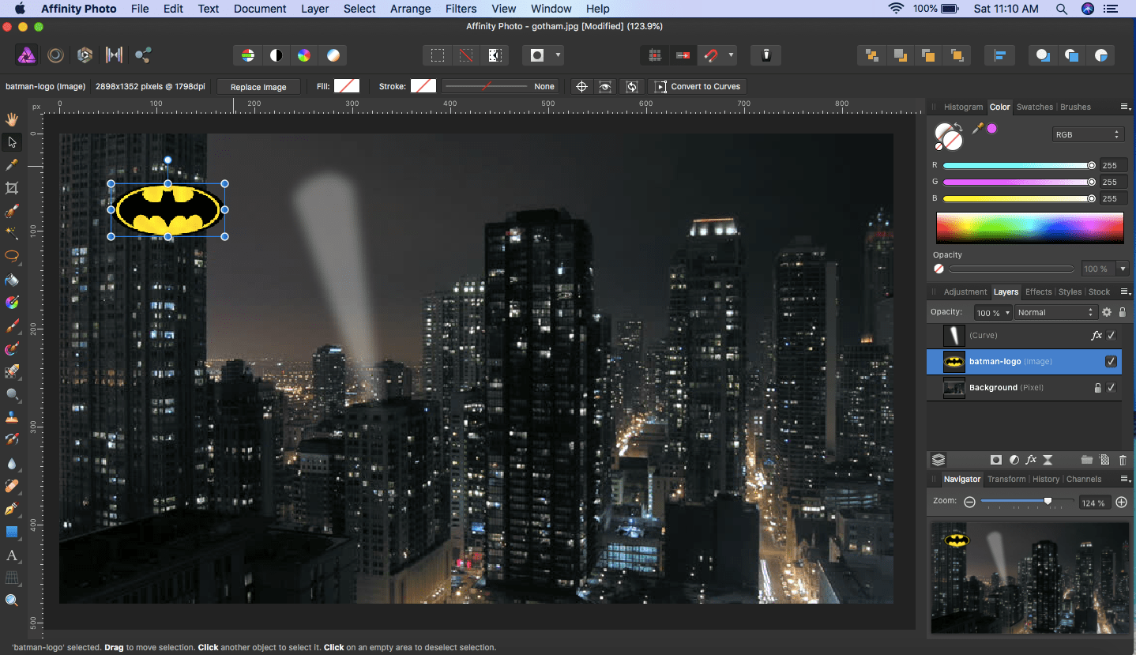Zoom in with Navigator plus button

[x=1121, y=502]
